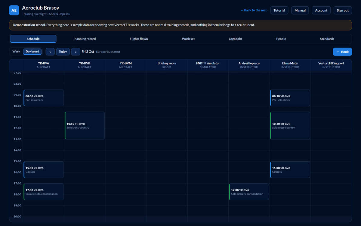Open the Logbooks tab
This screenshot has height=226, width=361.
click(x=235, y=39)
